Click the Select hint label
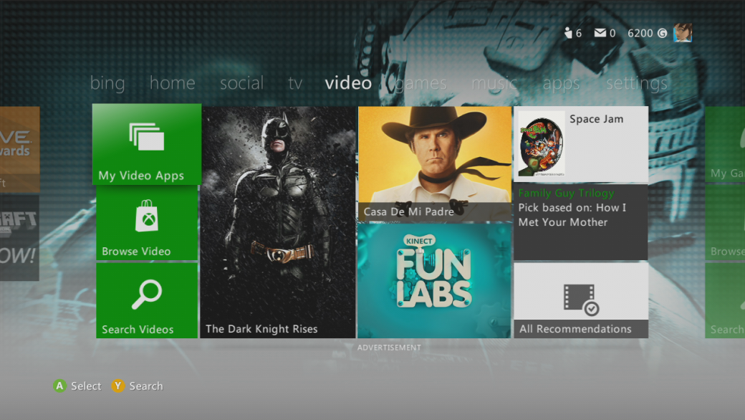 86,386
